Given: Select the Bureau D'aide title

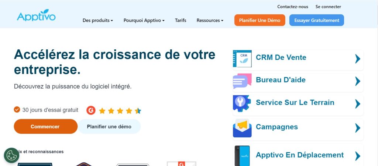Looking at the screenshot, I should click(x=281, y=80).
